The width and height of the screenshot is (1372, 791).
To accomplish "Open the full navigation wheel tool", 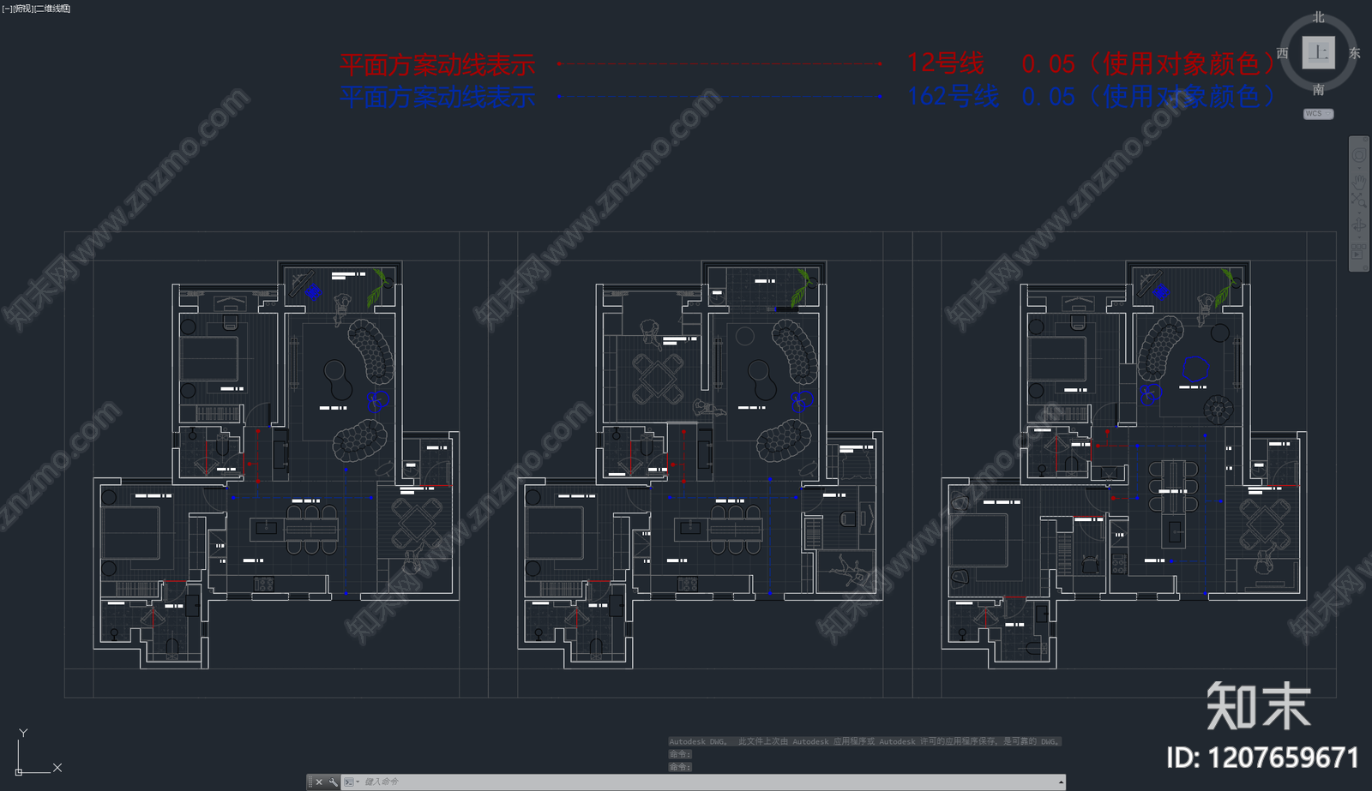I will (x=1359, y=155).
